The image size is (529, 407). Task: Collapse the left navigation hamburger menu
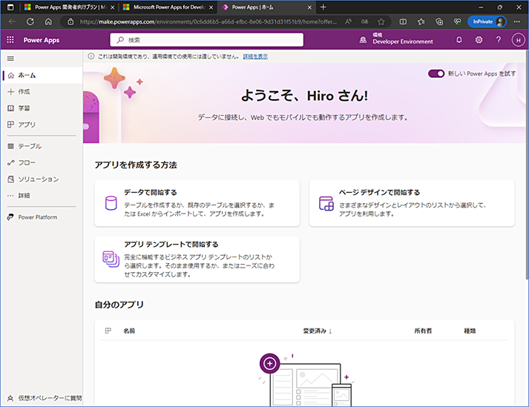10,59
